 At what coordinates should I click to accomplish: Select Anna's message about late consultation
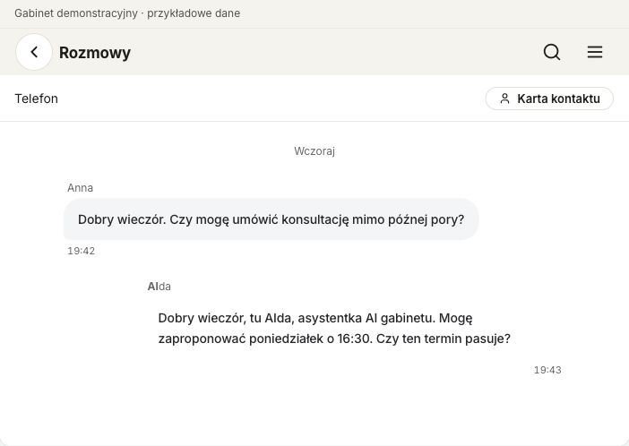[x=271, y=219]
